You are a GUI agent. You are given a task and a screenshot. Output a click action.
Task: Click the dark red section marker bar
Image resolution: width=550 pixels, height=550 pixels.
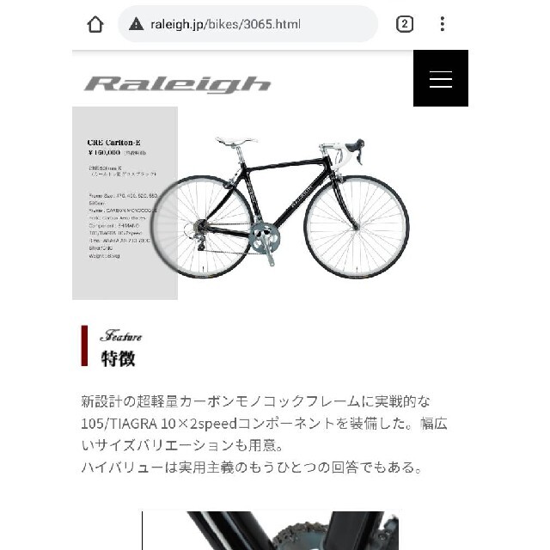(84, 345)
